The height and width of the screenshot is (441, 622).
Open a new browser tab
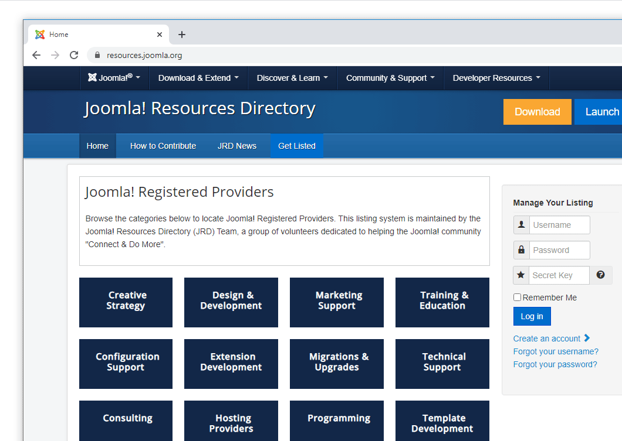click(182, 35)
